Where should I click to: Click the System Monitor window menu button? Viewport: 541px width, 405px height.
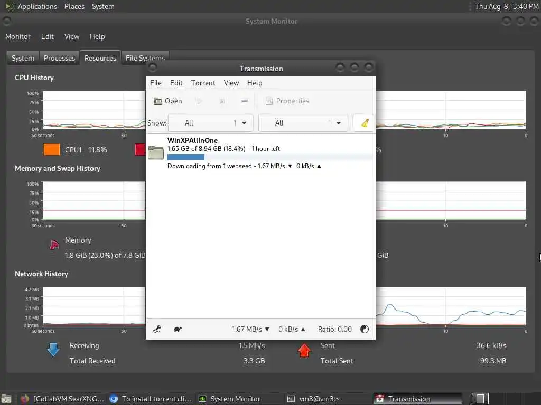coord(6,21)
